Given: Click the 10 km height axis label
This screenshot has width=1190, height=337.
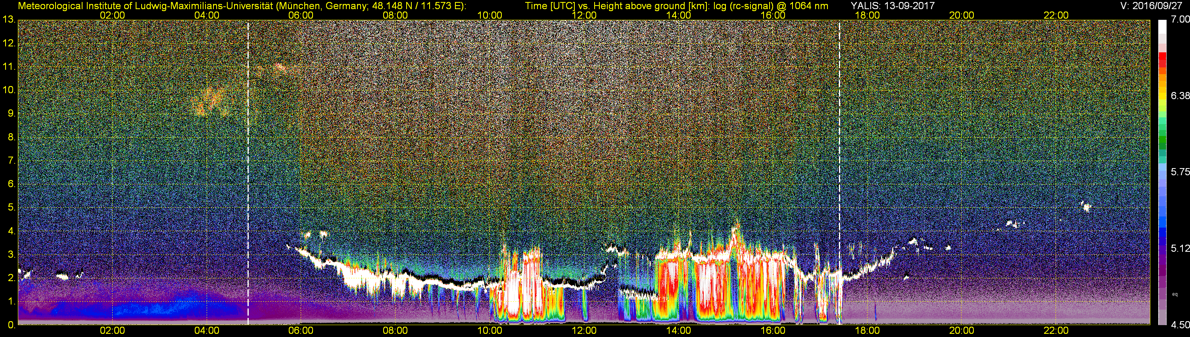Looking at the screenshot, I should [9, 90].
